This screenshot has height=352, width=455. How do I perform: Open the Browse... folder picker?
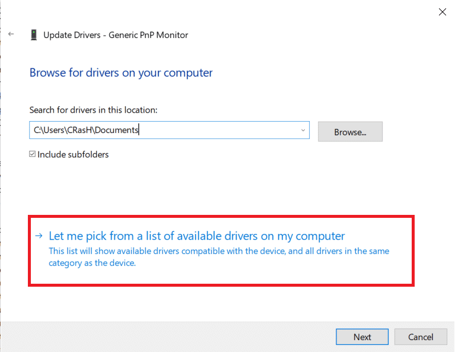pos(350,132)
